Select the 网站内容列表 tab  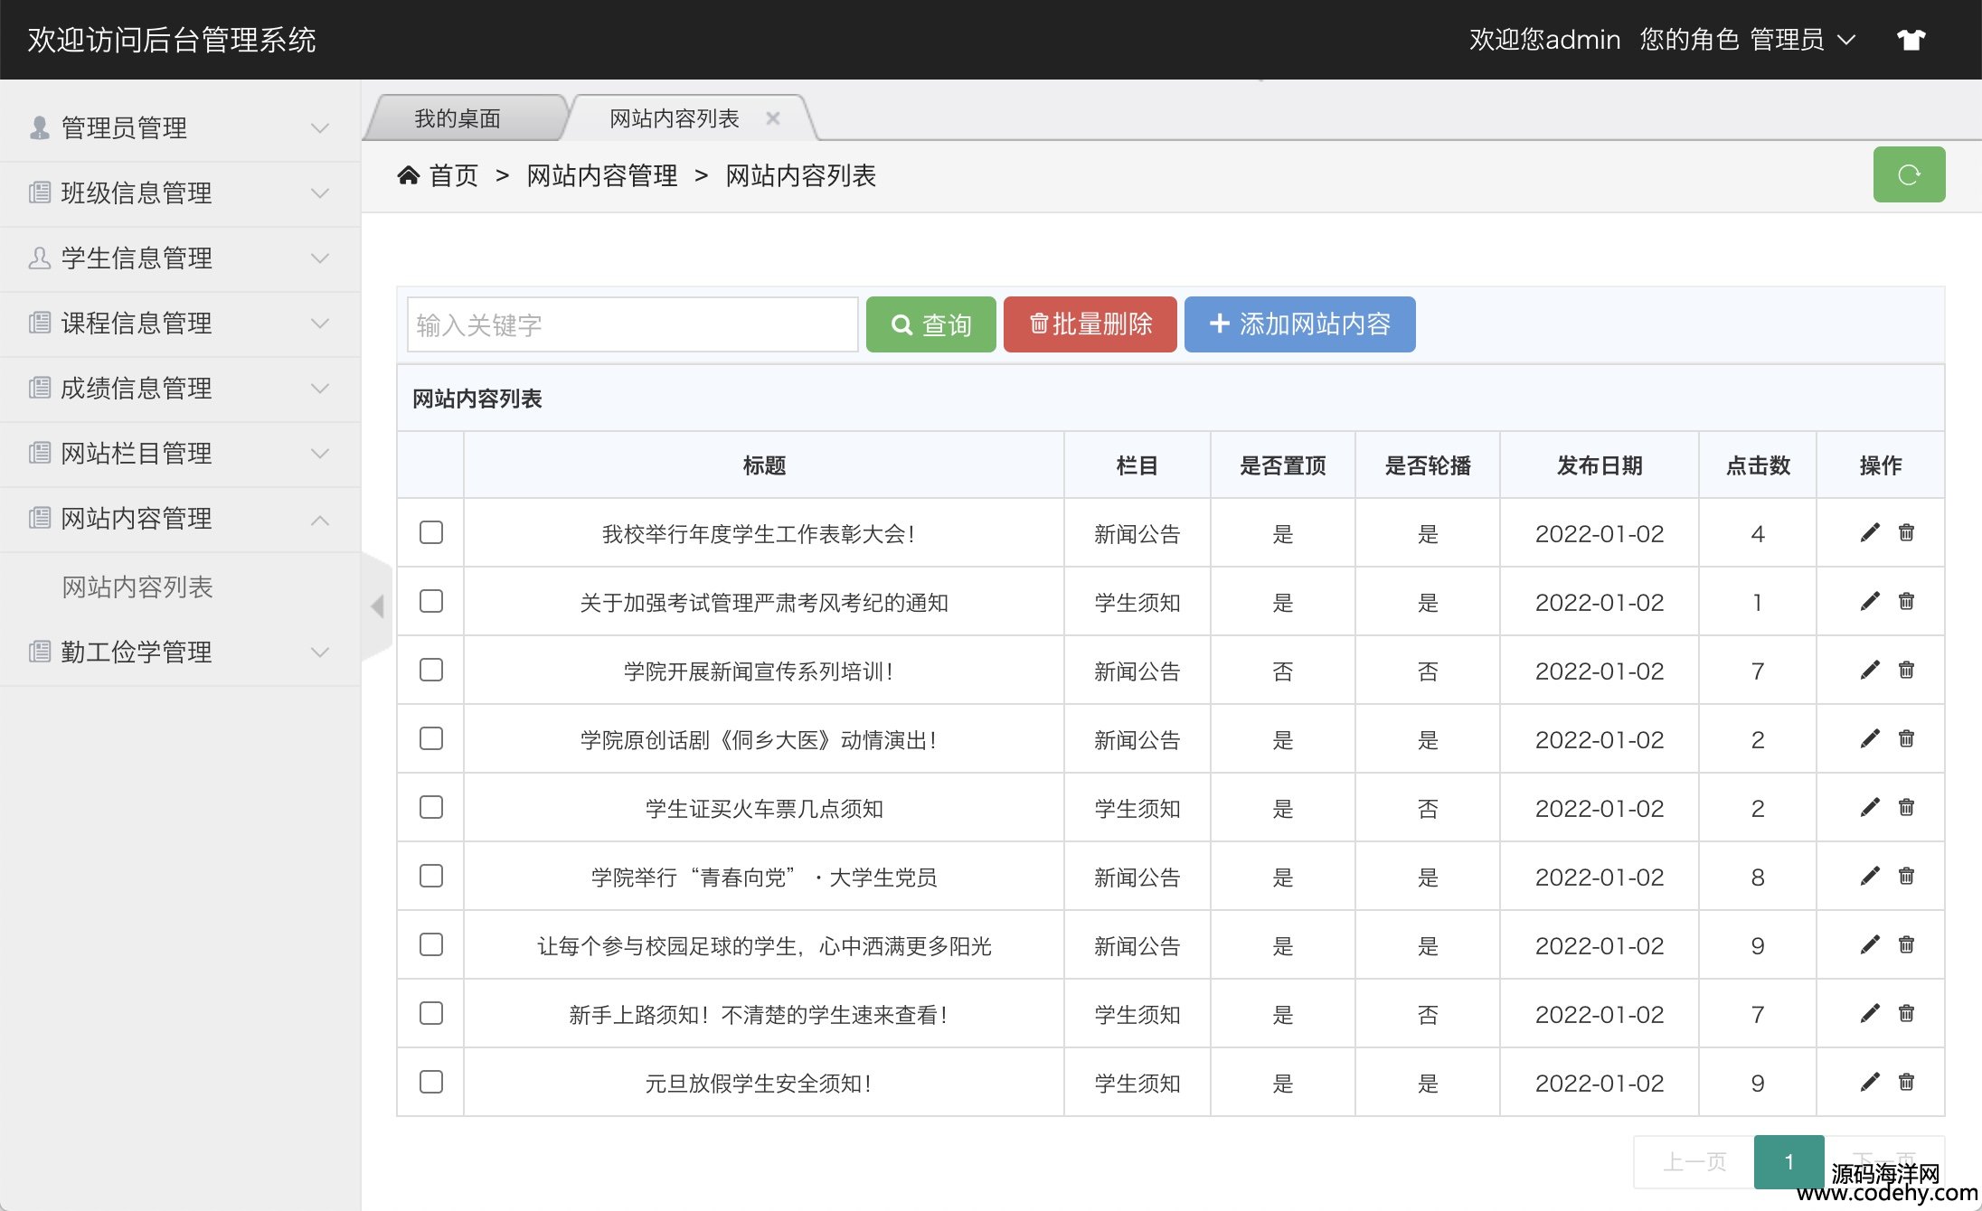tap(675, 118)
